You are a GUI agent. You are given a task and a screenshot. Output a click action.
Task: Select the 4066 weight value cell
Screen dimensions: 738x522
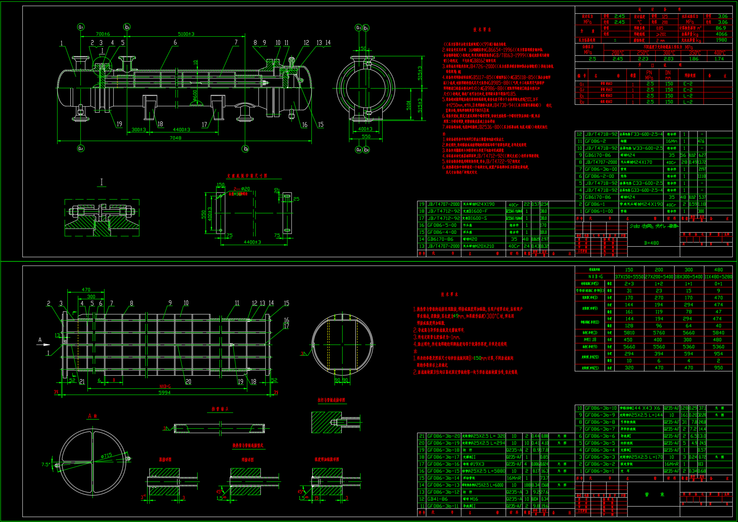pyautogui.click(x=721, y=34)
